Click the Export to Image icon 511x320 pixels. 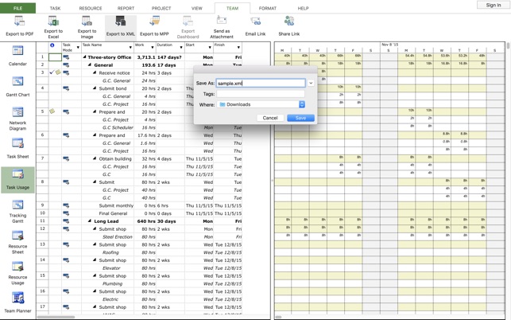[x=87, y=21]
